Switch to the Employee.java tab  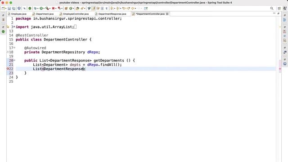point(17,14)
